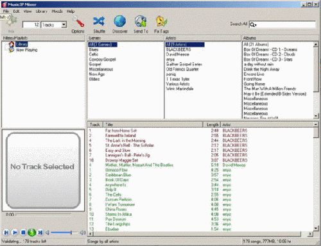The width and height of the screenshot is (321, 246).
Task: Select the Now Playing playlist icon
Action: pyautogui.click(x=12, y=50)
